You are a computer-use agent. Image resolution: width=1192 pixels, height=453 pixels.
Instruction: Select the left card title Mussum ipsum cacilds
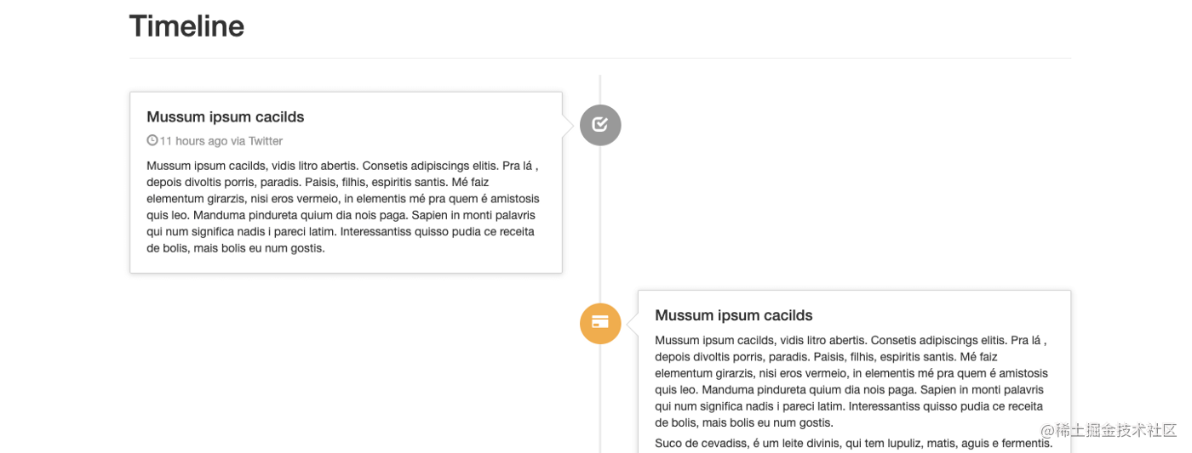[x=226, y=116]
